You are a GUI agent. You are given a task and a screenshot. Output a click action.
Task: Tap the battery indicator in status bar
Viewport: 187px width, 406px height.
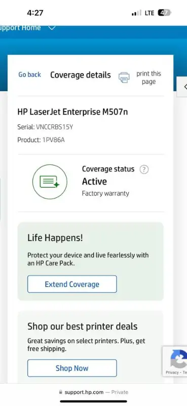[165, 13]
